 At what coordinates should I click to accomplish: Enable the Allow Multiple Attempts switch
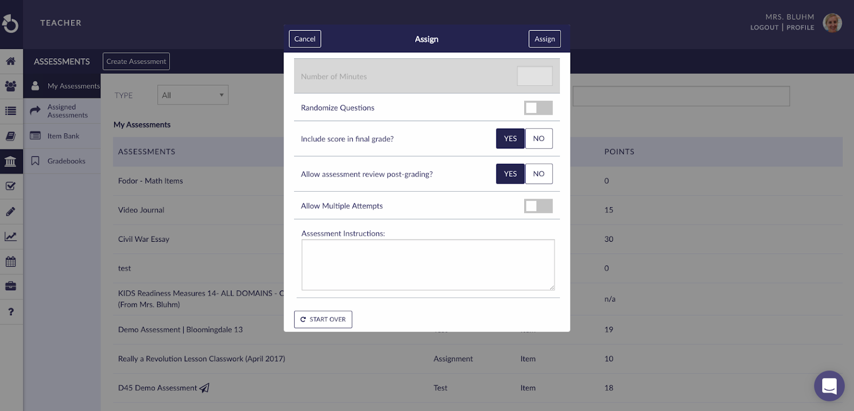pyautogui.click(x=538, y=206)
